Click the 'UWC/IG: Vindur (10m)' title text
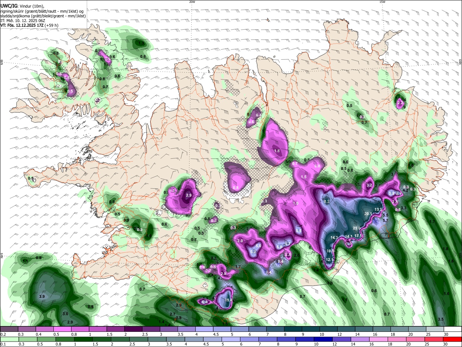The image size is (462, 347). coord(22,5)
